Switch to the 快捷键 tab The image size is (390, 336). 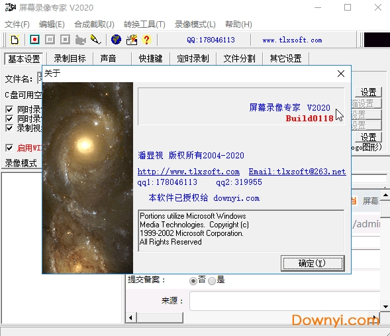coord(150,58)
